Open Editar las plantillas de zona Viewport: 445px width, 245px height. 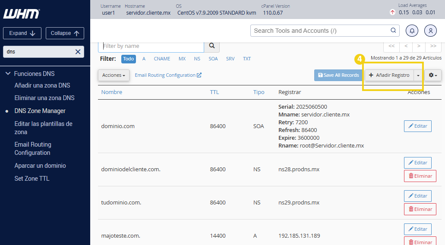44,128
